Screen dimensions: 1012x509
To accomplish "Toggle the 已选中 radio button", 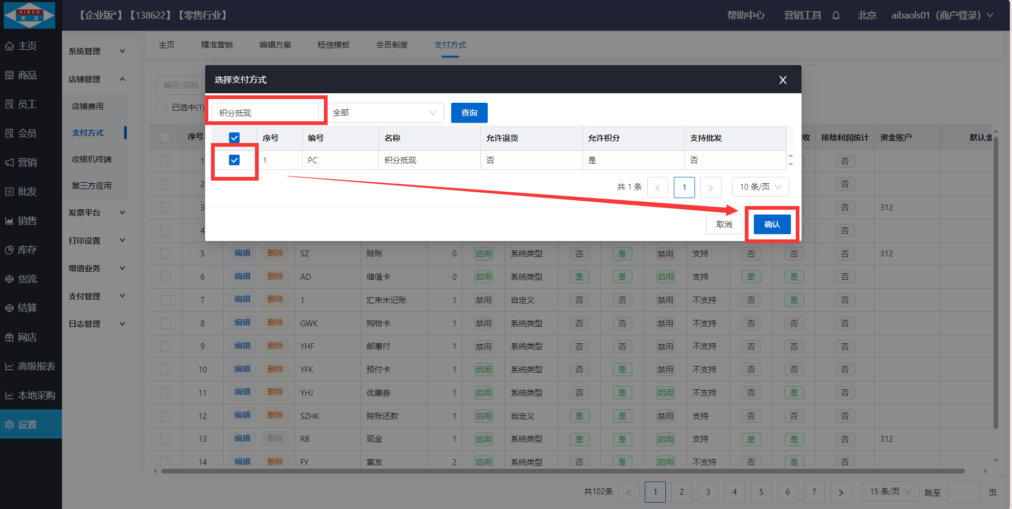I will click(x=162, y=107).
